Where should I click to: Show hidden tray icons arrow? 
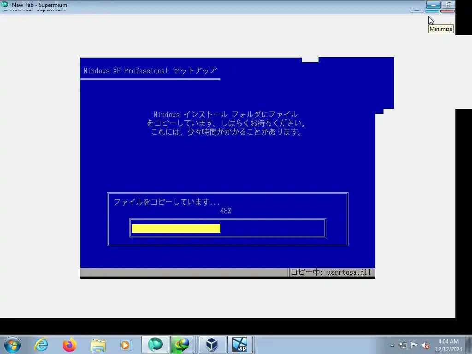click(392, 345)
